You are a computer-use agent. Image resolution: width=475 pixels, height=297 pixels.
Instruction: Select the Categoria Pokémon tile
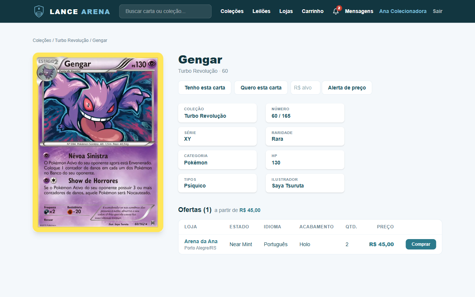click(x=217, y=160)
